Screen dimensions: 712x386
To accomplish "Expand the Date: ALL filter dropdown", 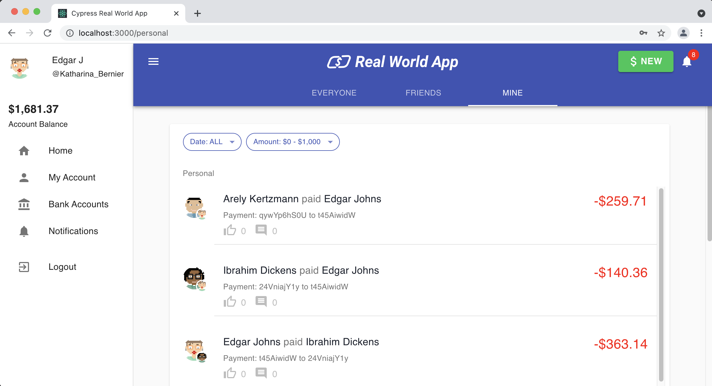I will [x=212, y=142].
